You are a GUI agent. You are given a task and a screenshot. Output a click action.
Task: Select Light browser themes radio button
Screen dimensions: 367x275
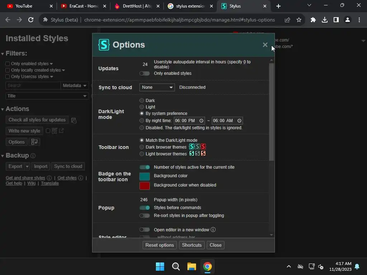[x=142, y=154]
